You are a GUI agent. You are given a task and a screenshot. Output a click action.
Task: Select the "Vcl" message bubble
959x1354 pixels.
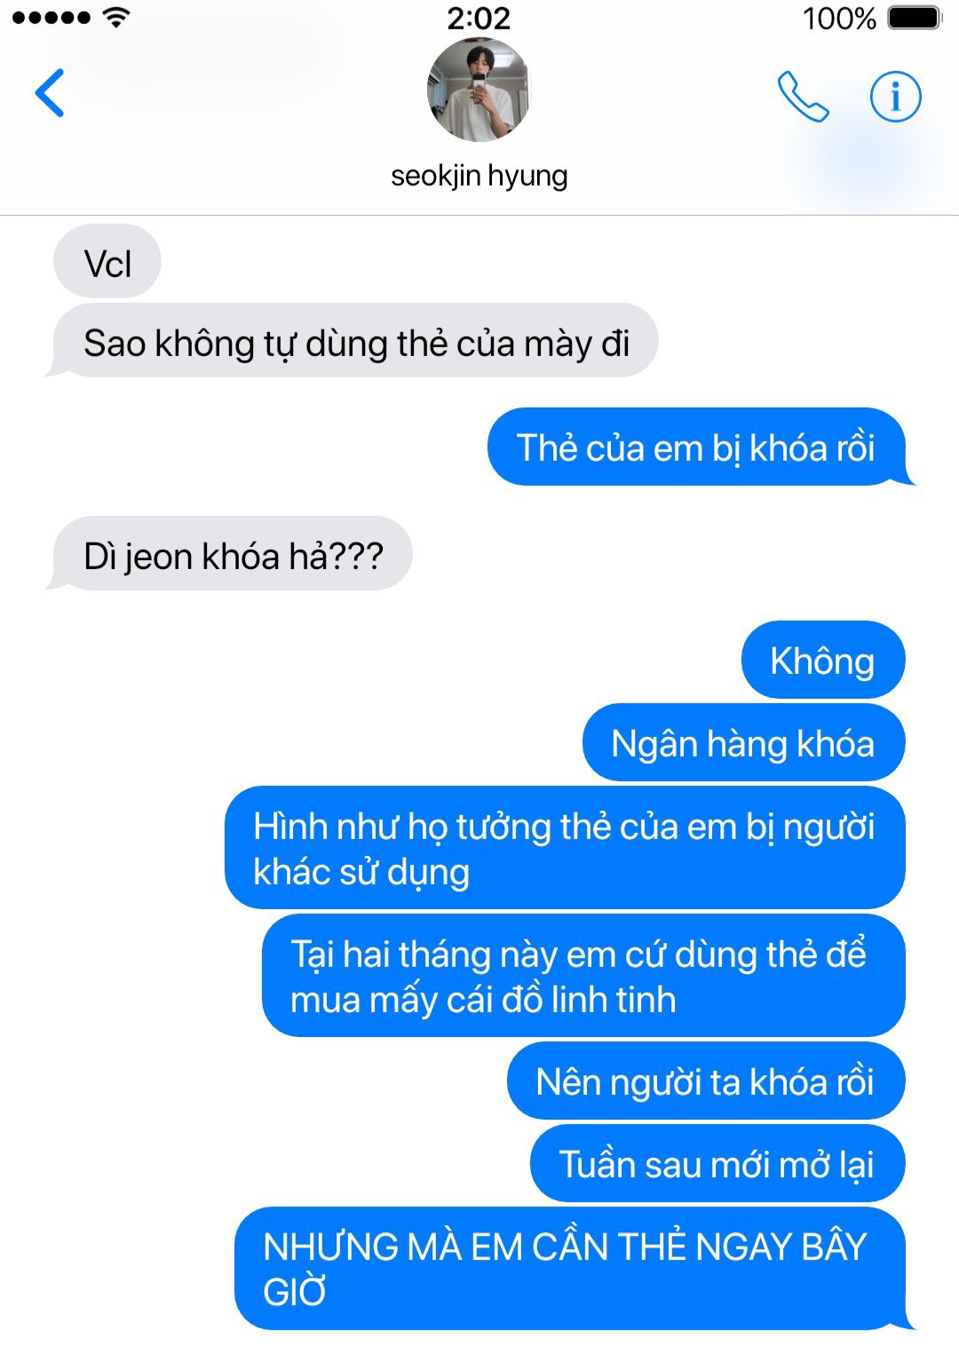[x=107, y=264]
